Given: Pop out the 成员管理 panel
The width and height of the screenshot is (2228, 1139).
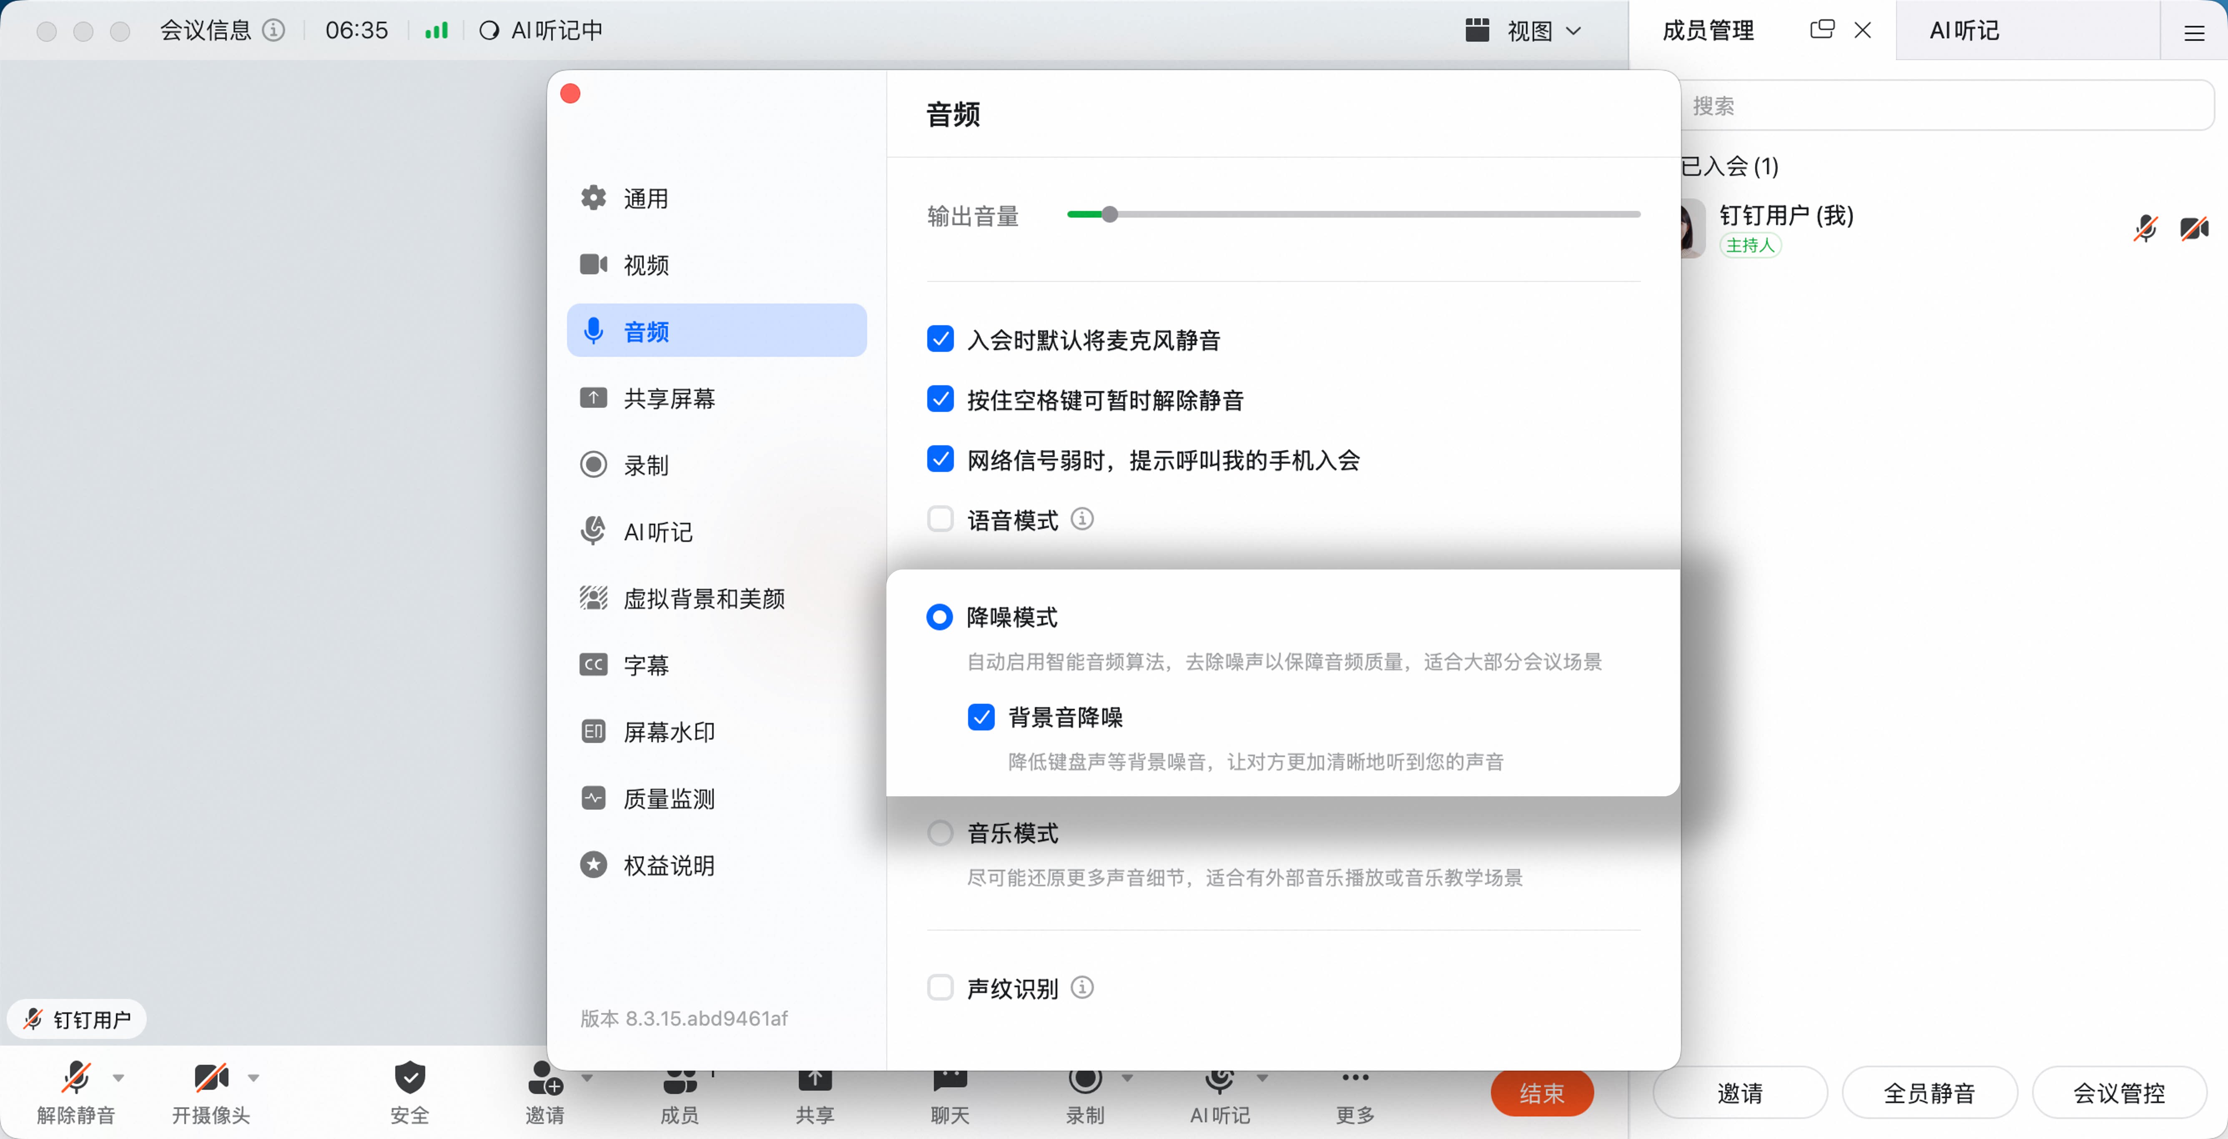Looking at the screenshot, I should pyautogui.click(x=1822, y=30).
